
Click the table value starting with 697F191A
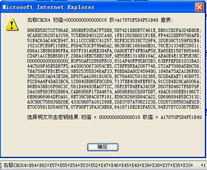click(x=91, y=51)
